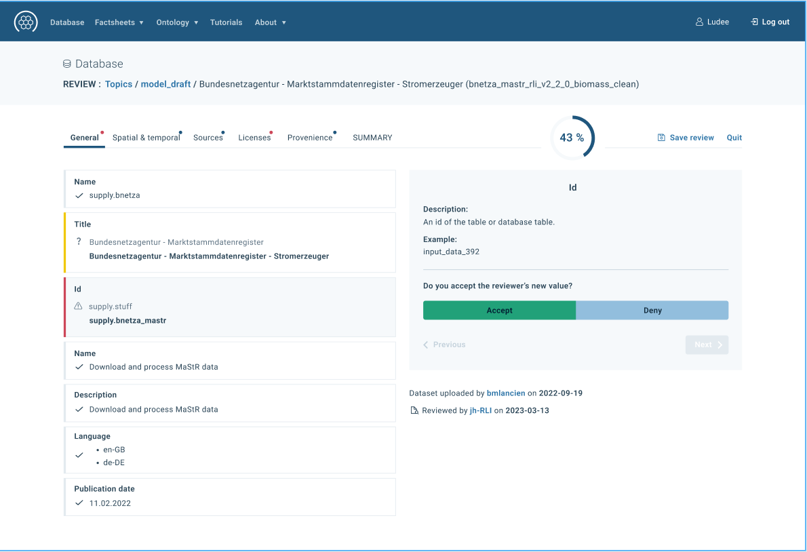Click the OEP logo in the navbar
Viewport: 807px width, 552px height.
(x=26, y=21)
